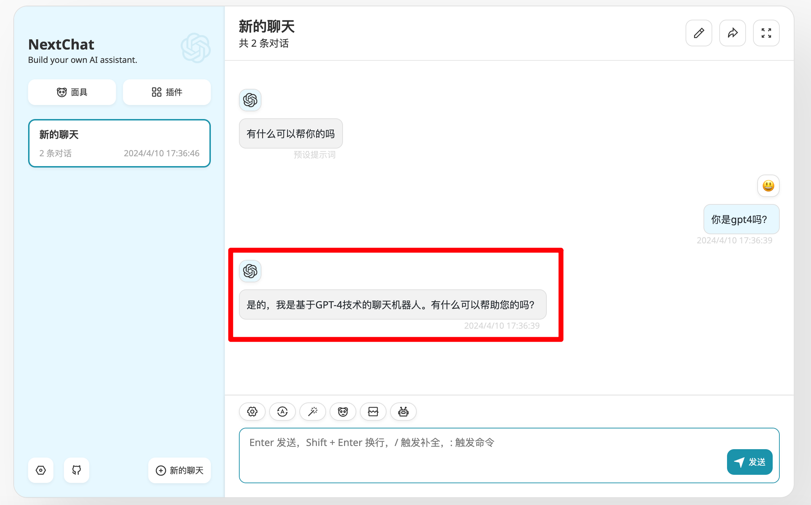Image resolution: width=811 pixels, height=505 pixels.
Task: Open settings hexagon icon in sidebar bottom
Action: click(x=41, y=470)
